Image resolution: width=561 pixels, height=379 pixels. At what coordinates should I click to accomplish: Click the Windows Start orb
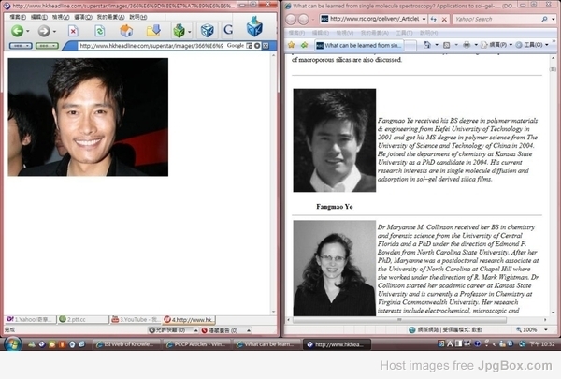coord(11,344)
